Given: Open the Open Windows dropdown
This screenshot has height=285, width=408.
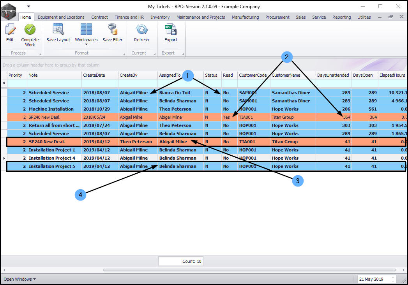Looking at the screenshot, I should [19, 279].
